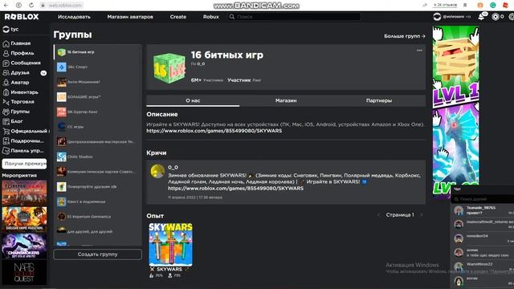Viewport: 514px width, 289px height.
Task: Select the CC игры group in the list
Action: coord(98,127)
